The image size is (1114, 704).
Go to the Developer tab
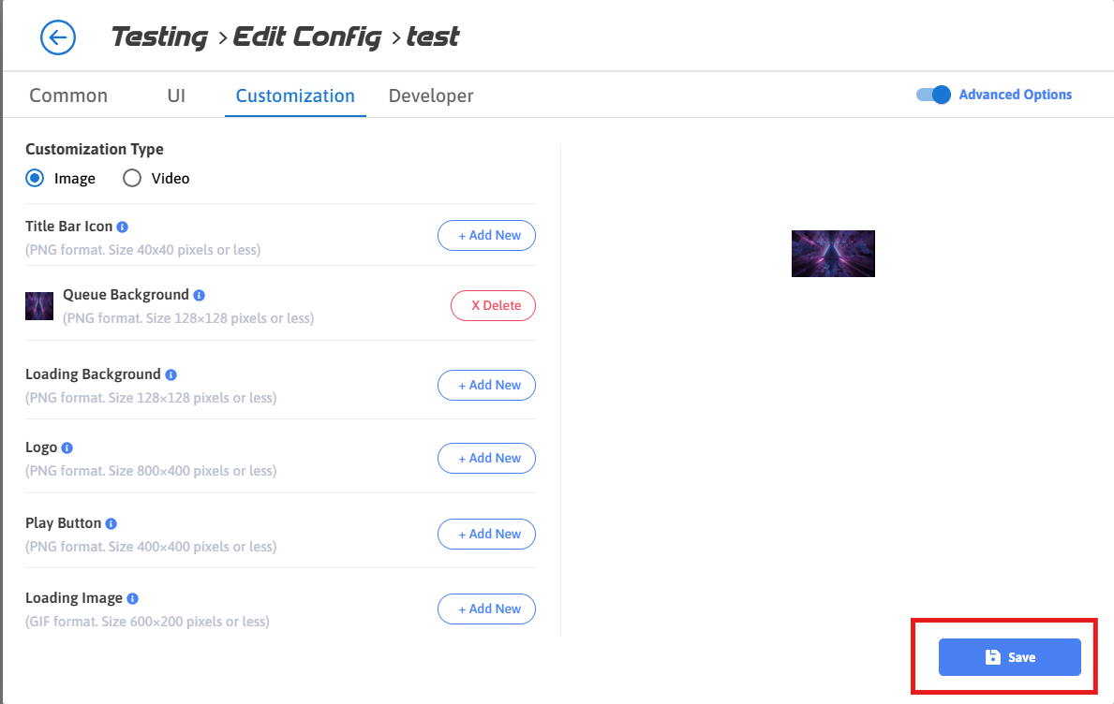point(431,95)
